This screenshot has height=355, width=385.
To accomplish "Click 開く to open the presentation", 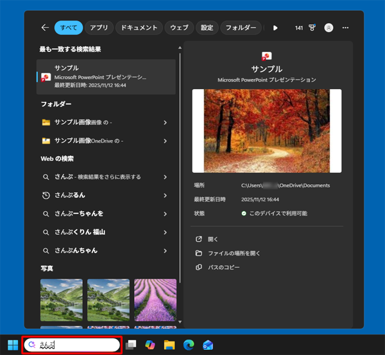I will tap(212, 239).
